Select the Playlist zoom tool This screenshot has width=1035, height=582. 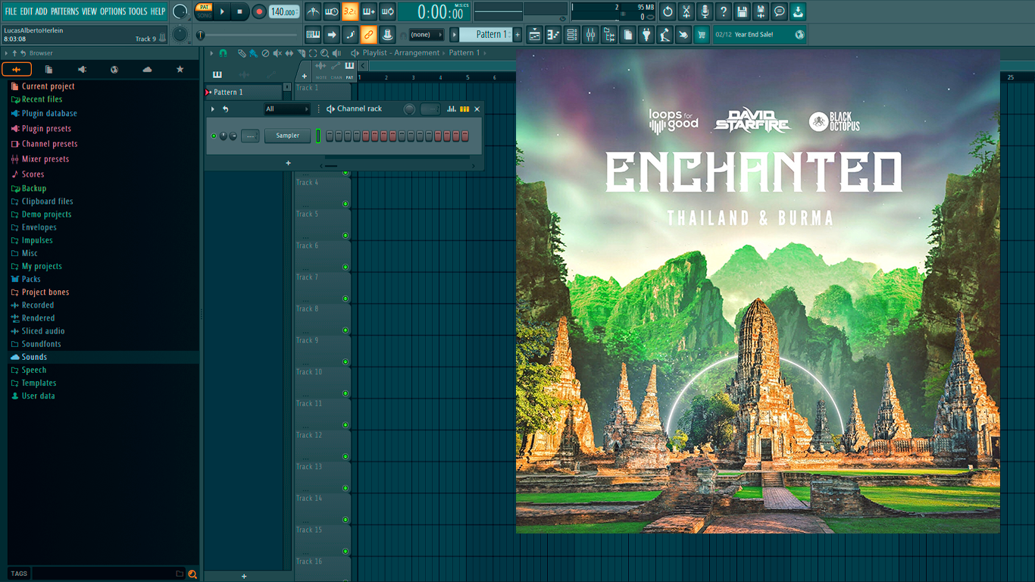324,53
